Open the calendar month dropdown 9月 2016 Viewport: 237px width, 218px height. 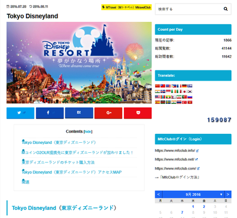(x=193, y=194)
